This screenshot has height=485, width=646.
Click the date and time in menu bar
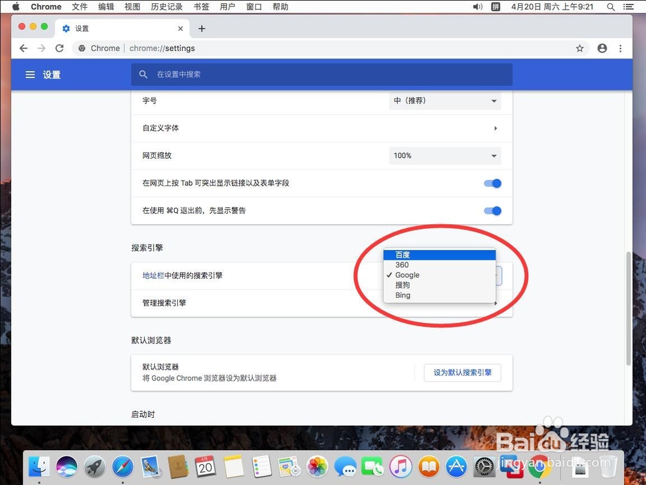click(552, 6)
